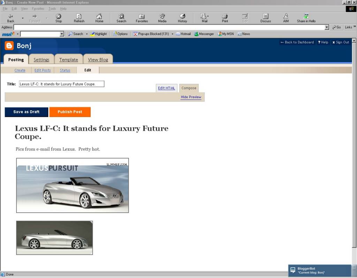Open the View Blog tab
The height and width of the screenshot is (278, 357).
coord(98,59)
